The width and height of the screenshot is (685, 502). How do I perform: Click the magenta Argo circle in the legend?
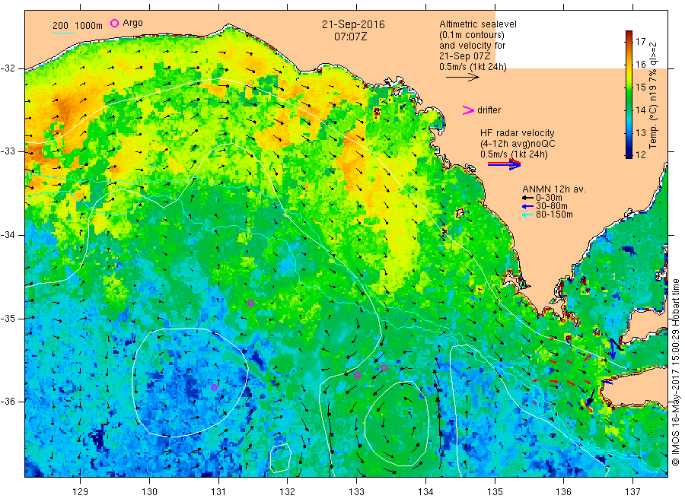(114, 23)
